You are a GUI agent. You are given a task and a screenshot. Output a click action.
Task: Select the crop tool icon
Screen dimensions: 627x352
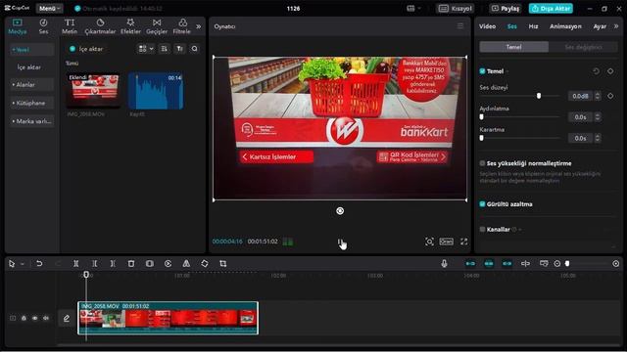[223, 263]
